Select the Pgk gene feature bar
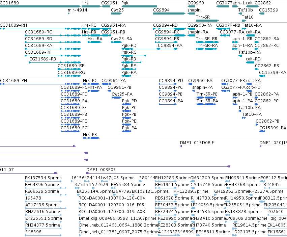 pos(139,6)
